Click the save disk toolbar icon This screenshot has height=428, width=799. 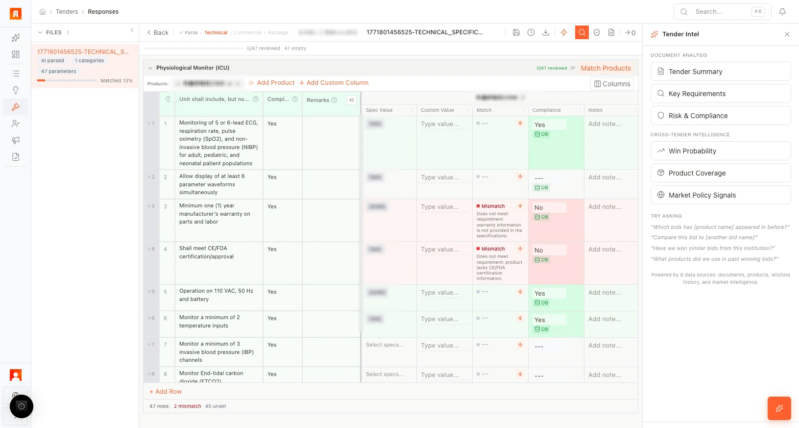click(516, 32)
